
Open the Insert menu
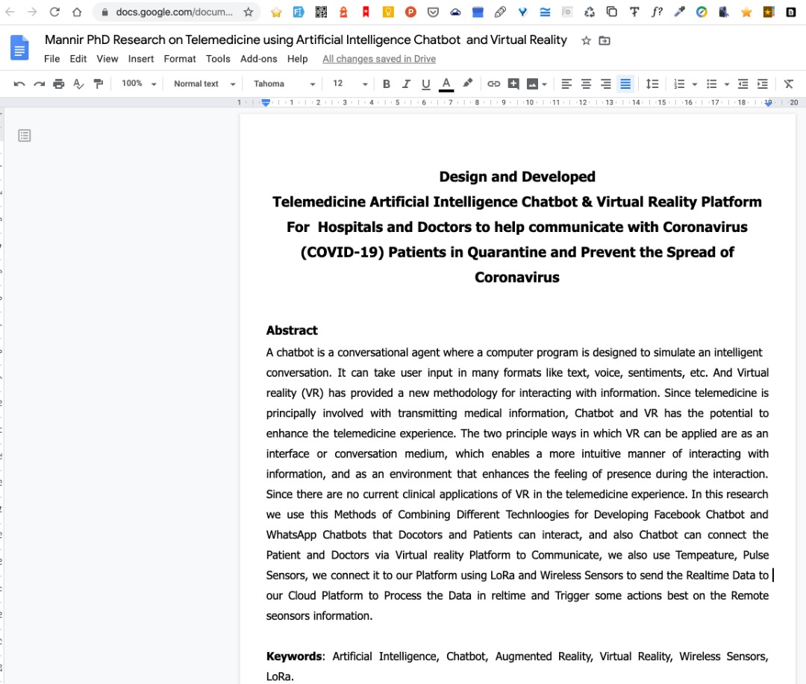point(141,59)
